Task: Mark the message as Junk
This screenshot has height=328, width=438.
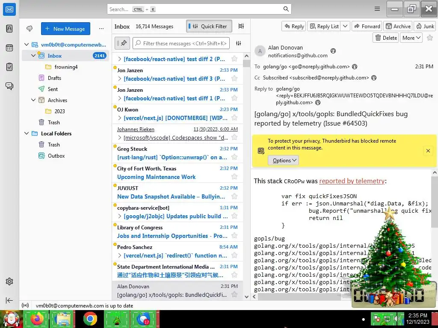Action: [x=425, y=26]
